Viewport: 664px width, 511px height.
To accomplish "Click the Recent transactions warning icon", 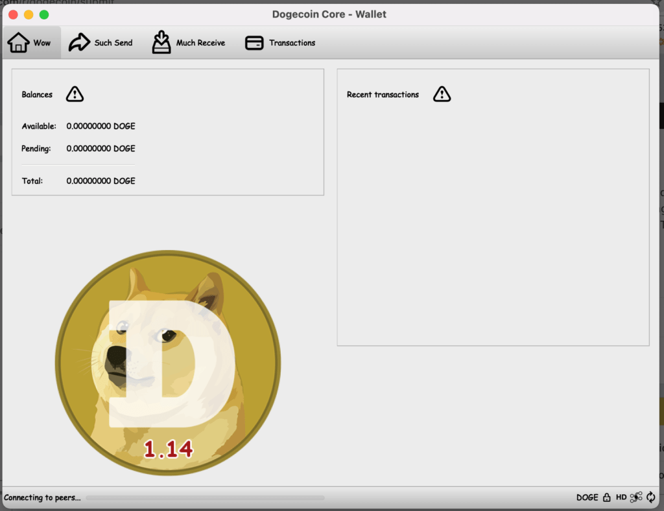I will [442, 95].
